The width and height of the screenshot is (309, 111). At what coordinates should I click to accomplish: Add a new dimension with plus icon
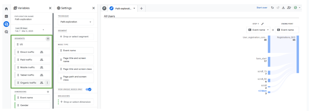point(48,92)
